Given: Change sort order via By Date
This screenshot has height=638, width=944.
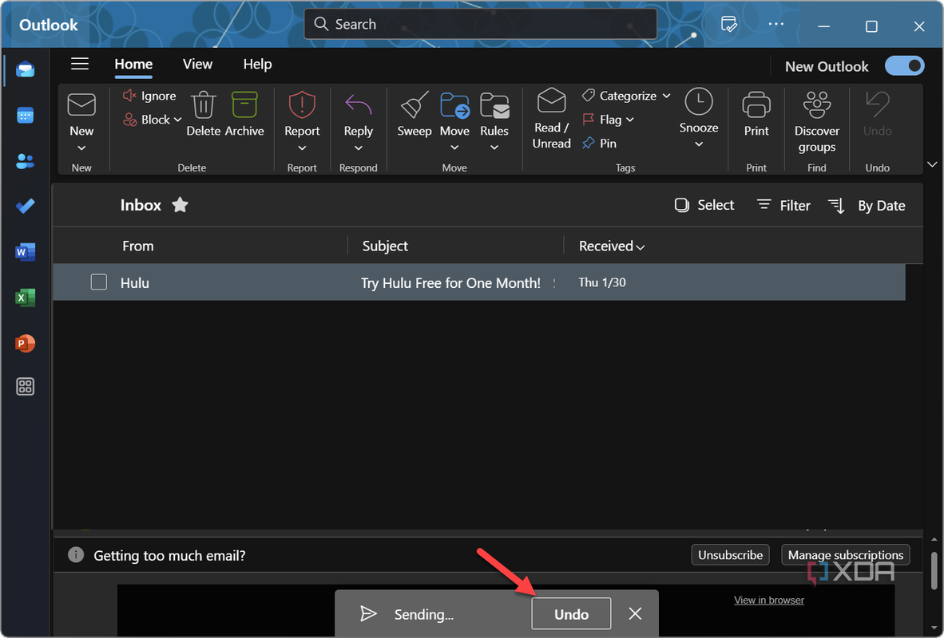Looking at the screenshot, I should pos(867,206).
